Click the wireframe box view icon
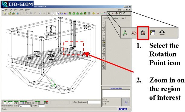The width and height of the screenshot is (185, 112). 53,13
